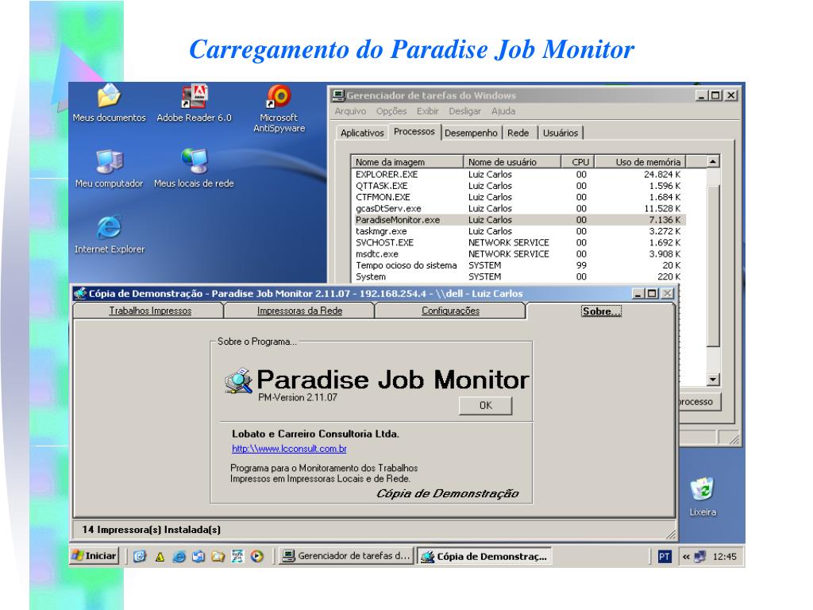Sort by Nome da imagem column
Image resolution: width=813 pixels, height=610 pixels.
click(x=407, y=162)
